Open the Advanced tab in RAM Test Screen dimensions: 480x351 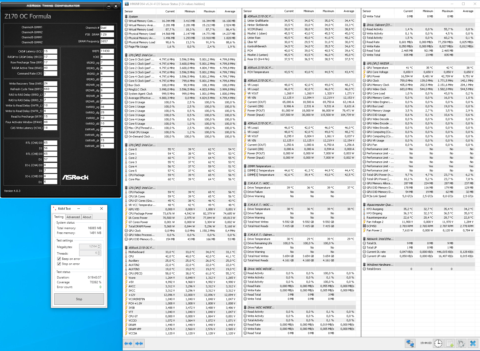[73, 217]
